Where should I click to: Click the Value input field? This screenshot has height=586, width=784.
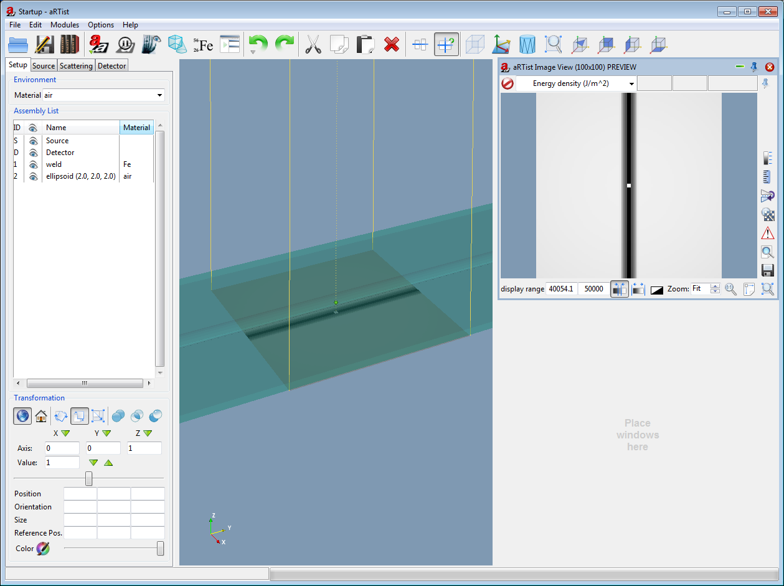pyautogui.click(x=62, y=463)
